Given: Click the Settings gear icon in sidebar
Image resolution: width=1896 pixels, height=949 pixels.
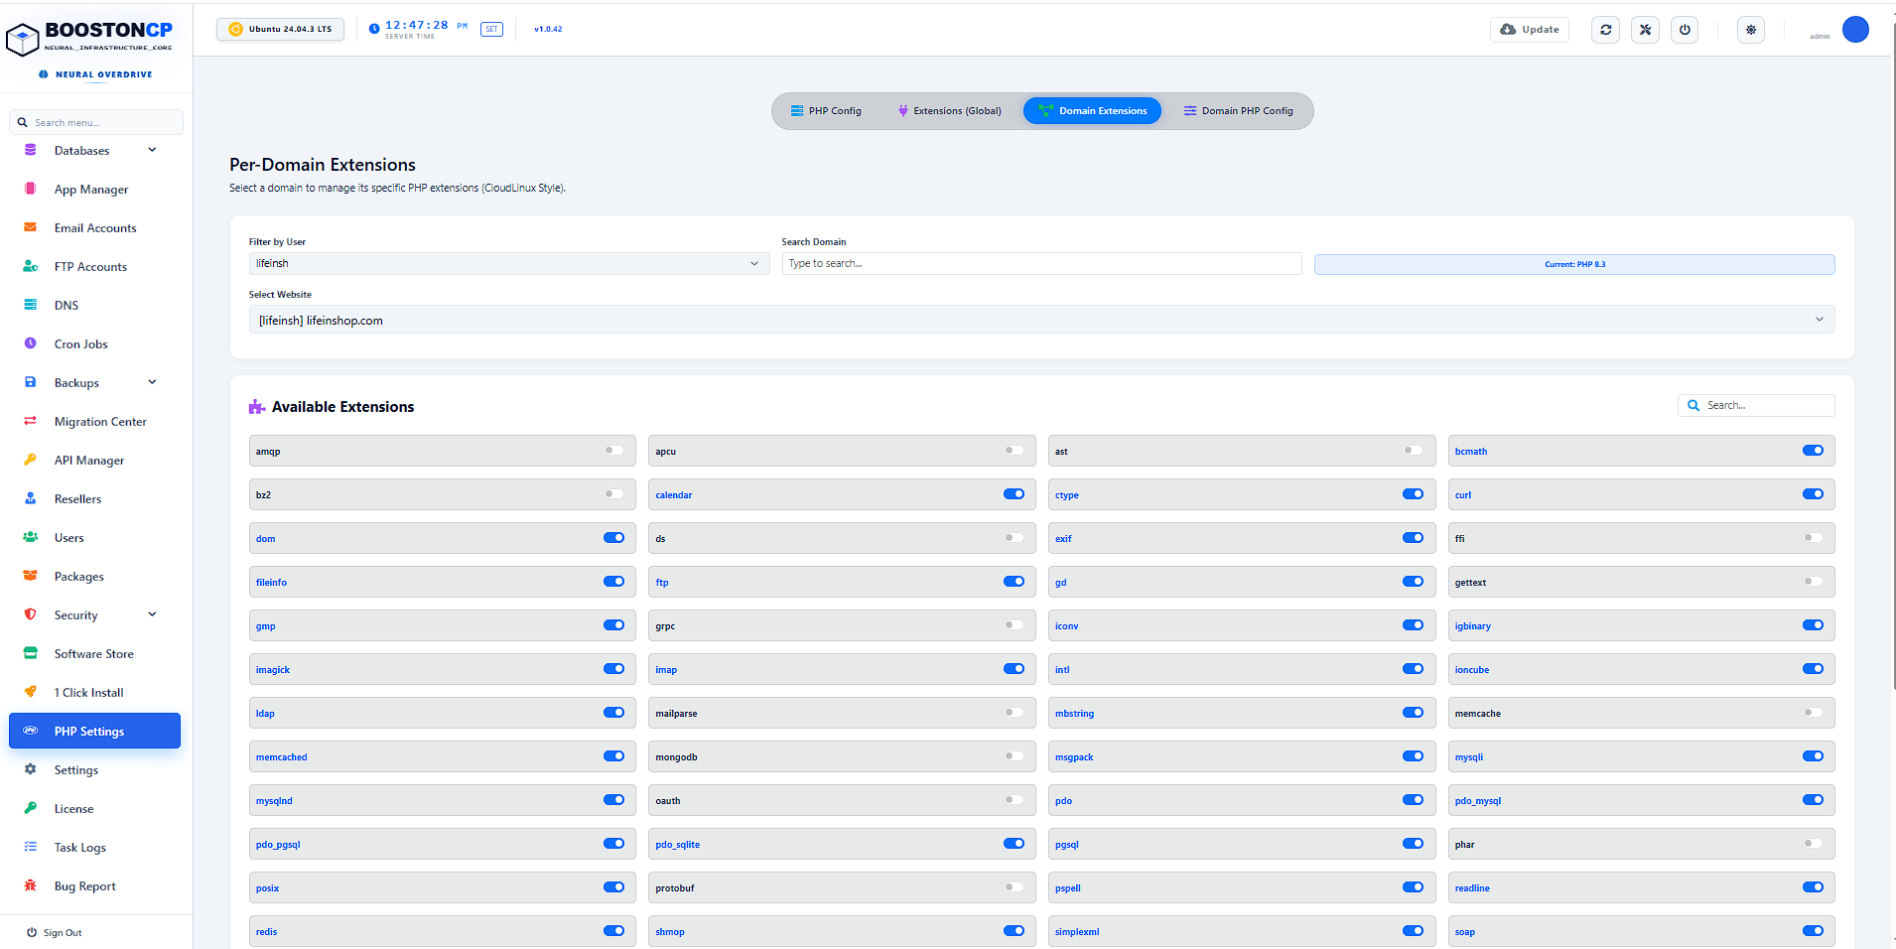Looking at the screenshot, I should point(31,769).
